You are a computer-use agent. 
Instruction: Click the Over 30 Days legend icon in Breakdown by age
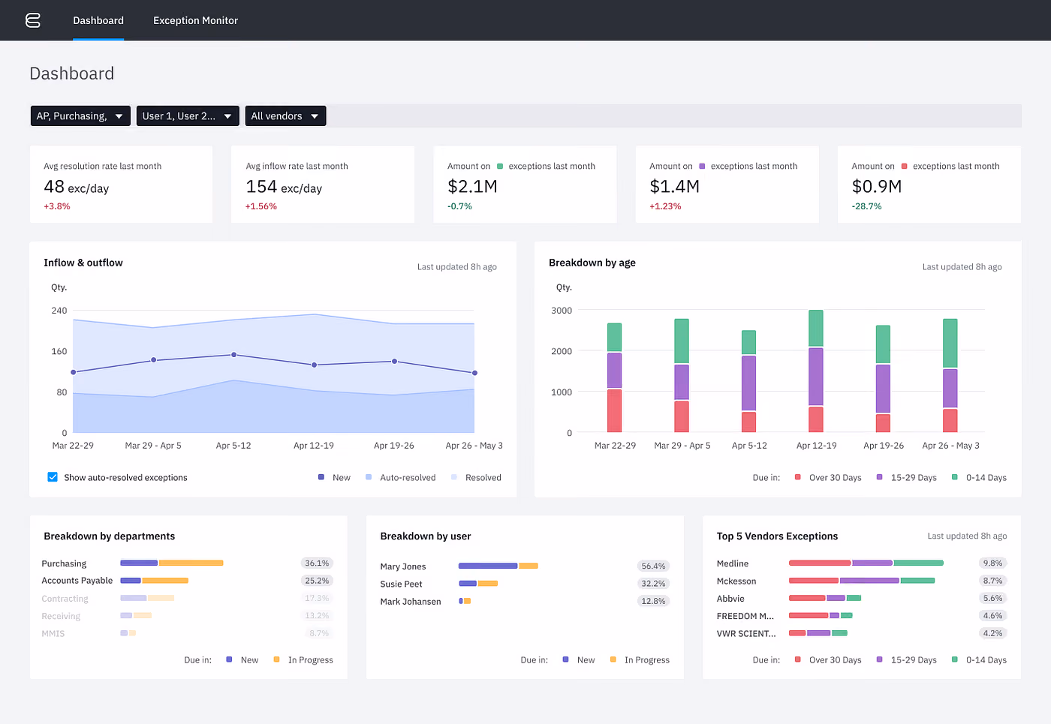797,477
